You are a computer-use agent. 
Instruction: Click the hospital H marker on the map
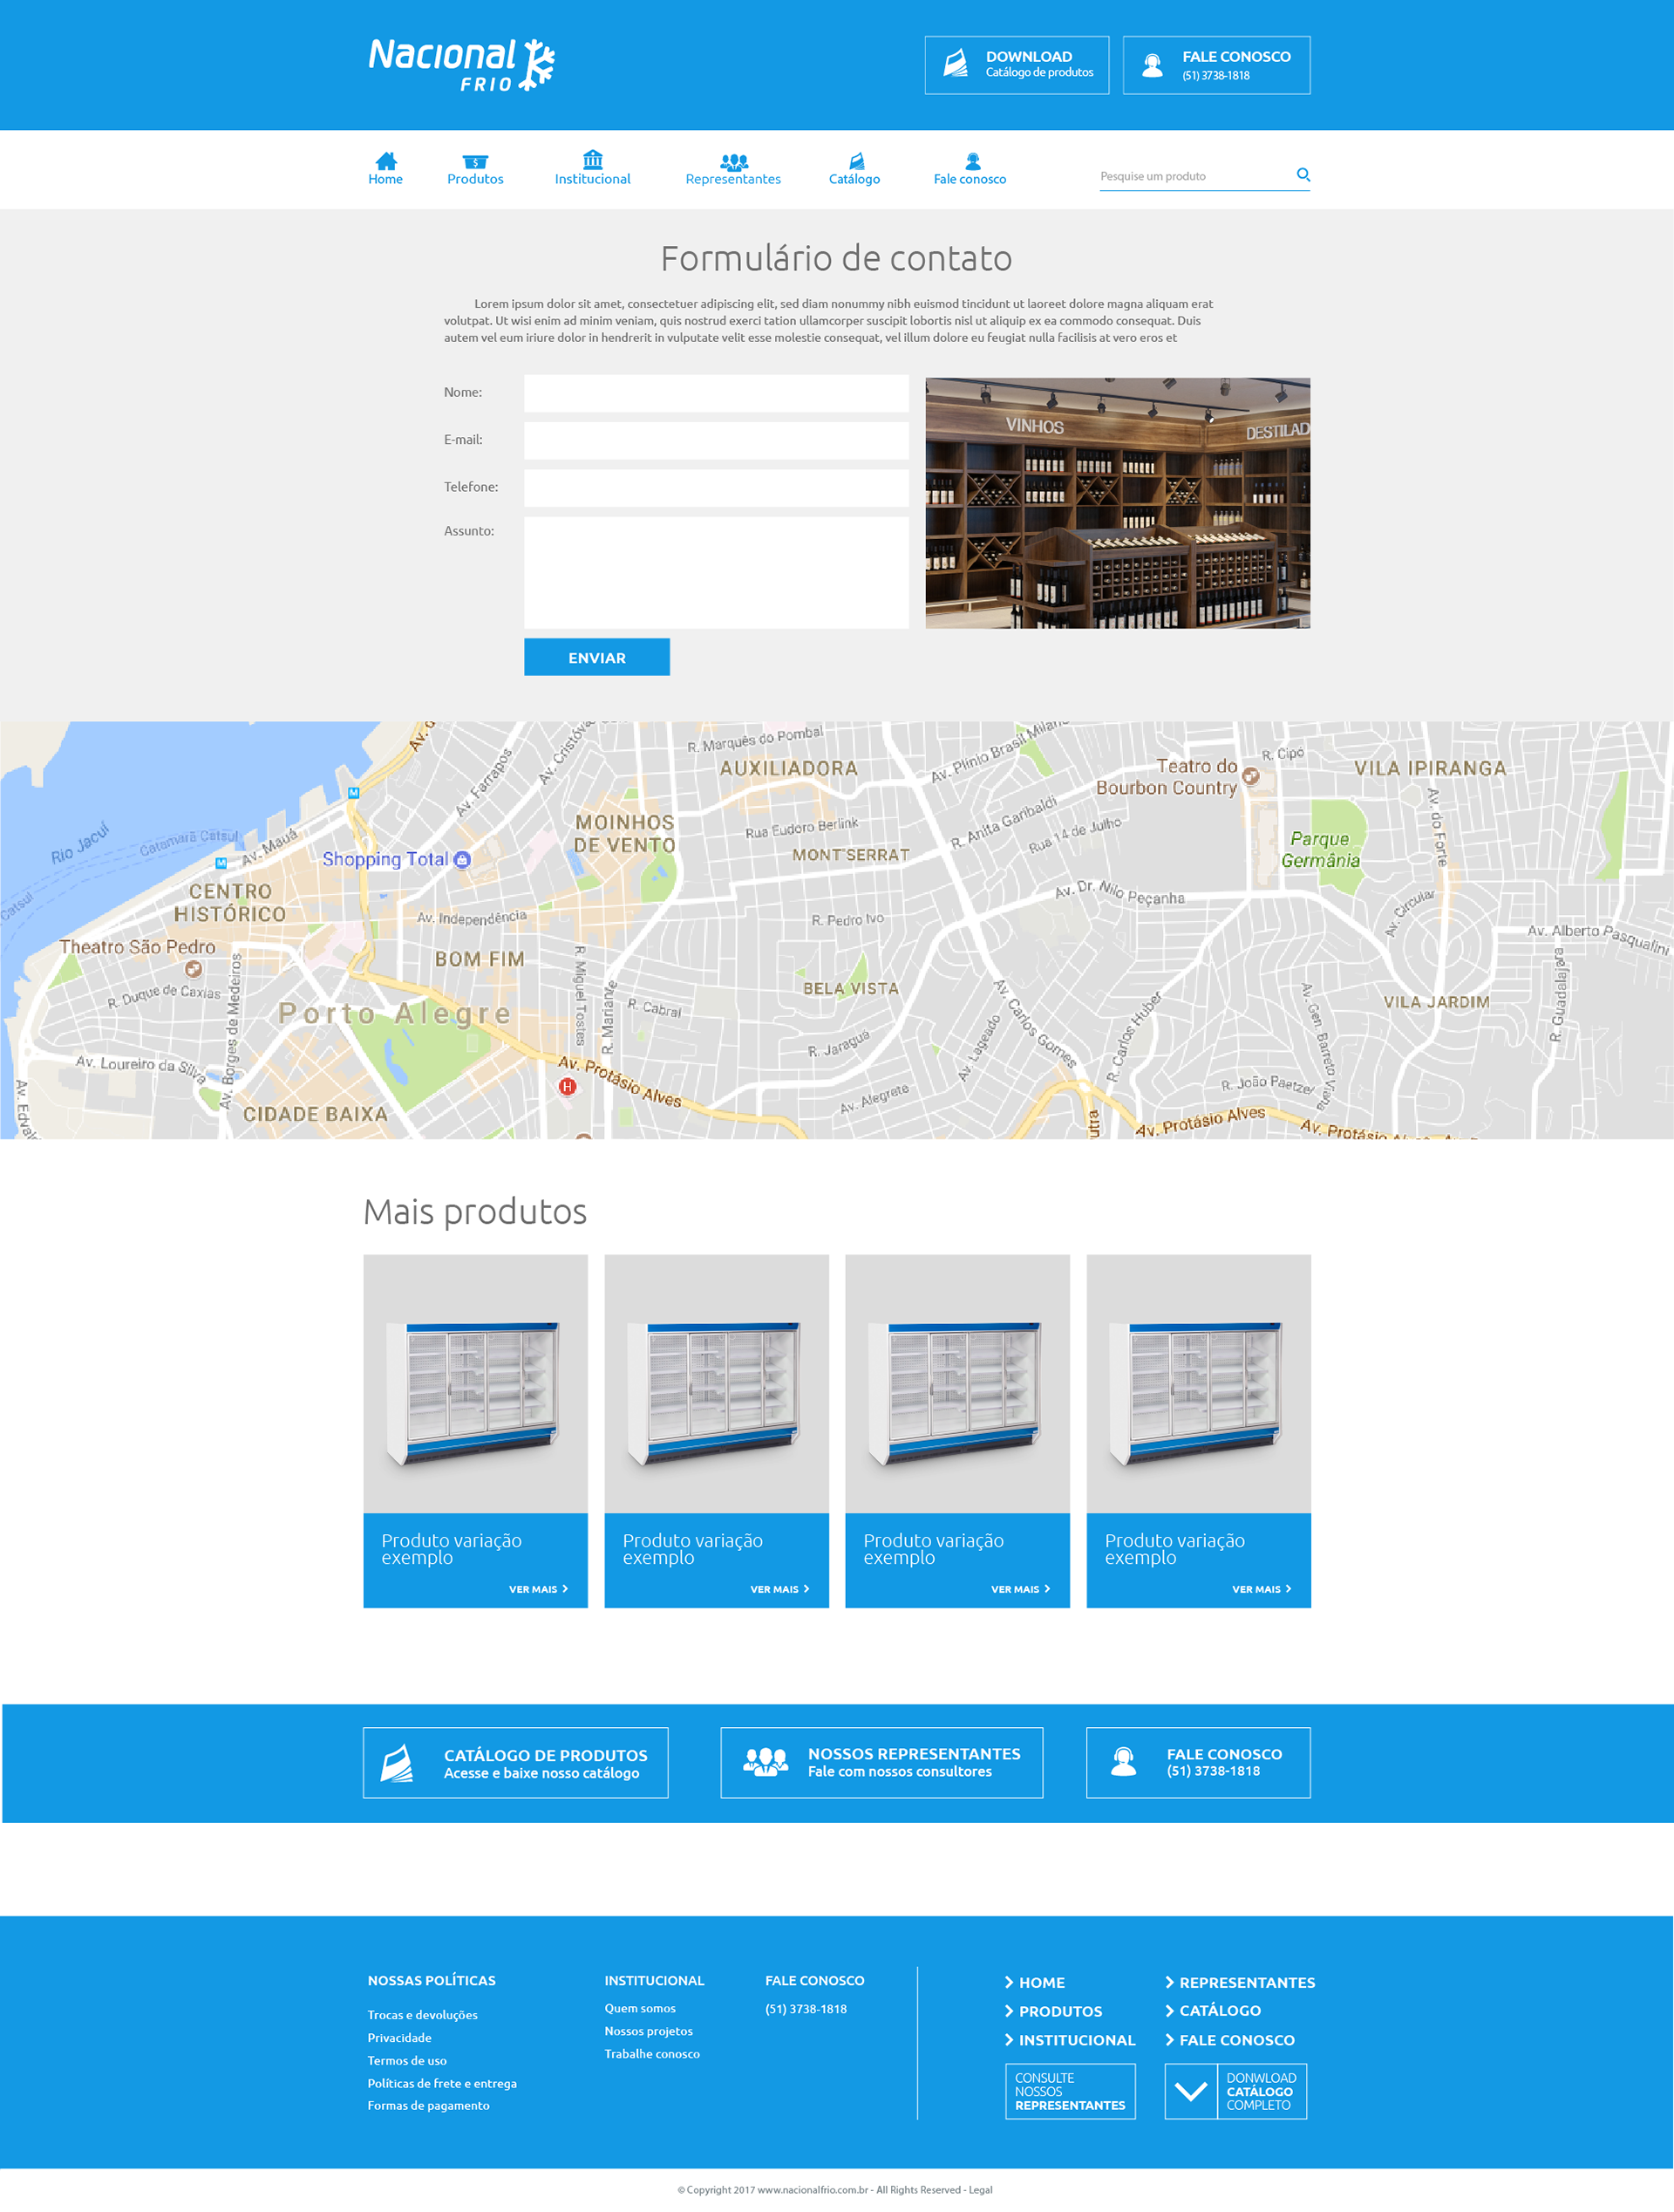point(568,1086)
